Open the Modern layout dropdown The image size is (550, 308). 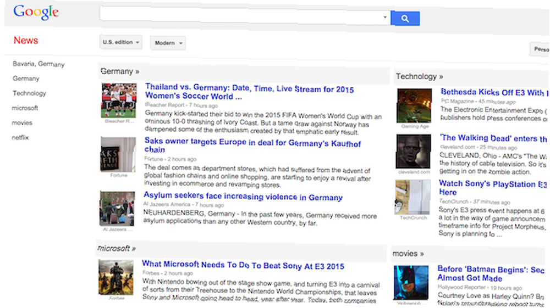168,43
